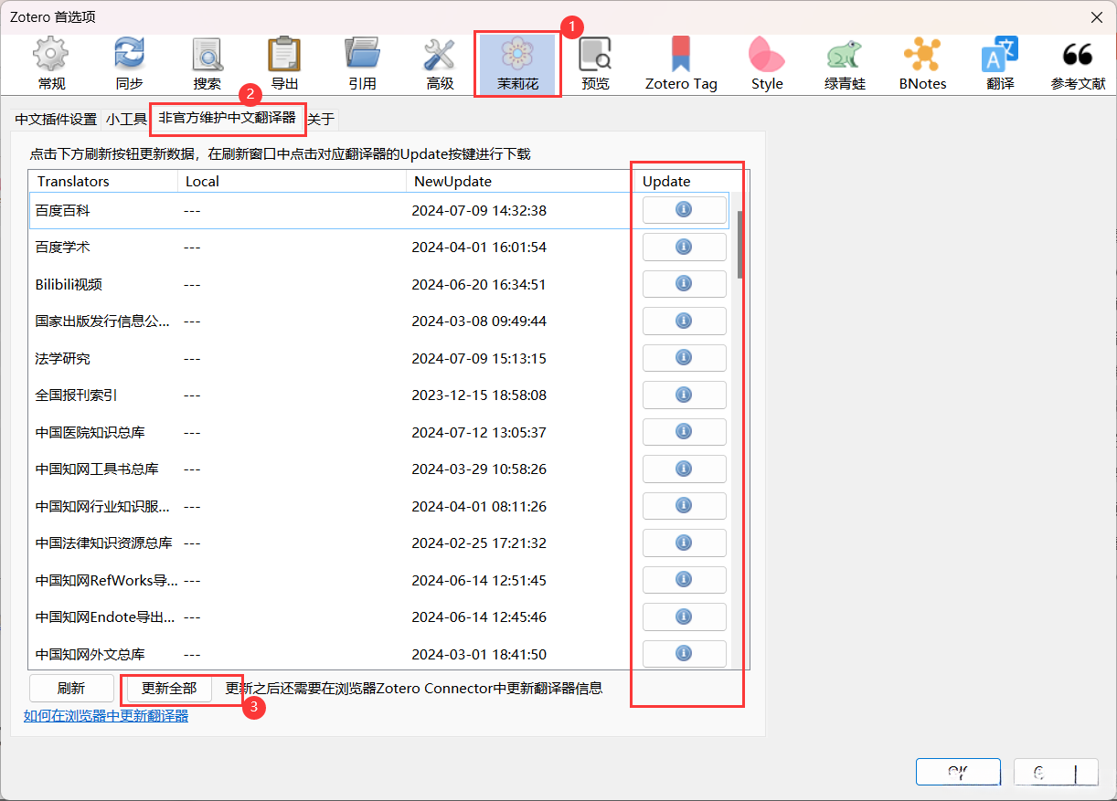Open the 导出 export preferences pane
Screen dimensions: 1117x801
tap(284, 64)
